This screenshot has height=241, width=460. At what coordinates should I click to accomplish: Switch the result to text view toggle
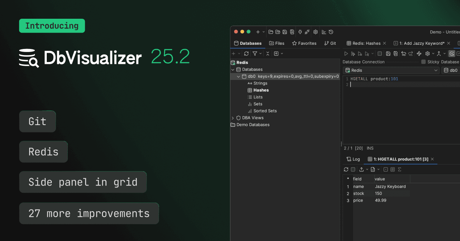coord(393,169)
